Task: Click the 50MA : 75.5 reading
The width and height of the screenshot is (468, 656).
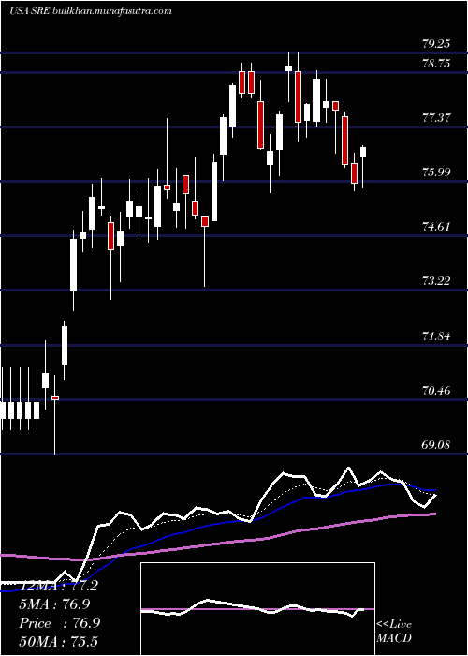Action: coord(58,641)
